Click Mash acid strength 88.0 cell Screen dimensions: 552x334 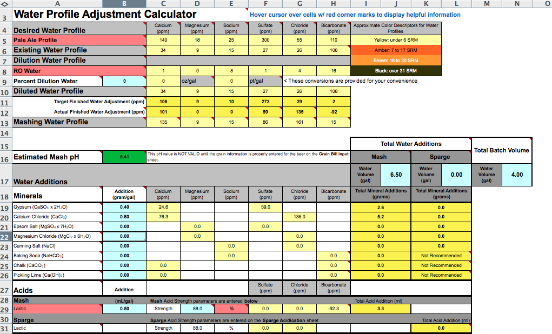197,309
